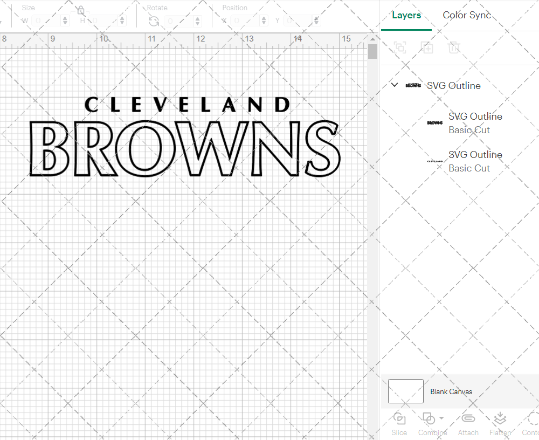Click the rotate reset icon
539x440 pixels.
tap(154, 20)
